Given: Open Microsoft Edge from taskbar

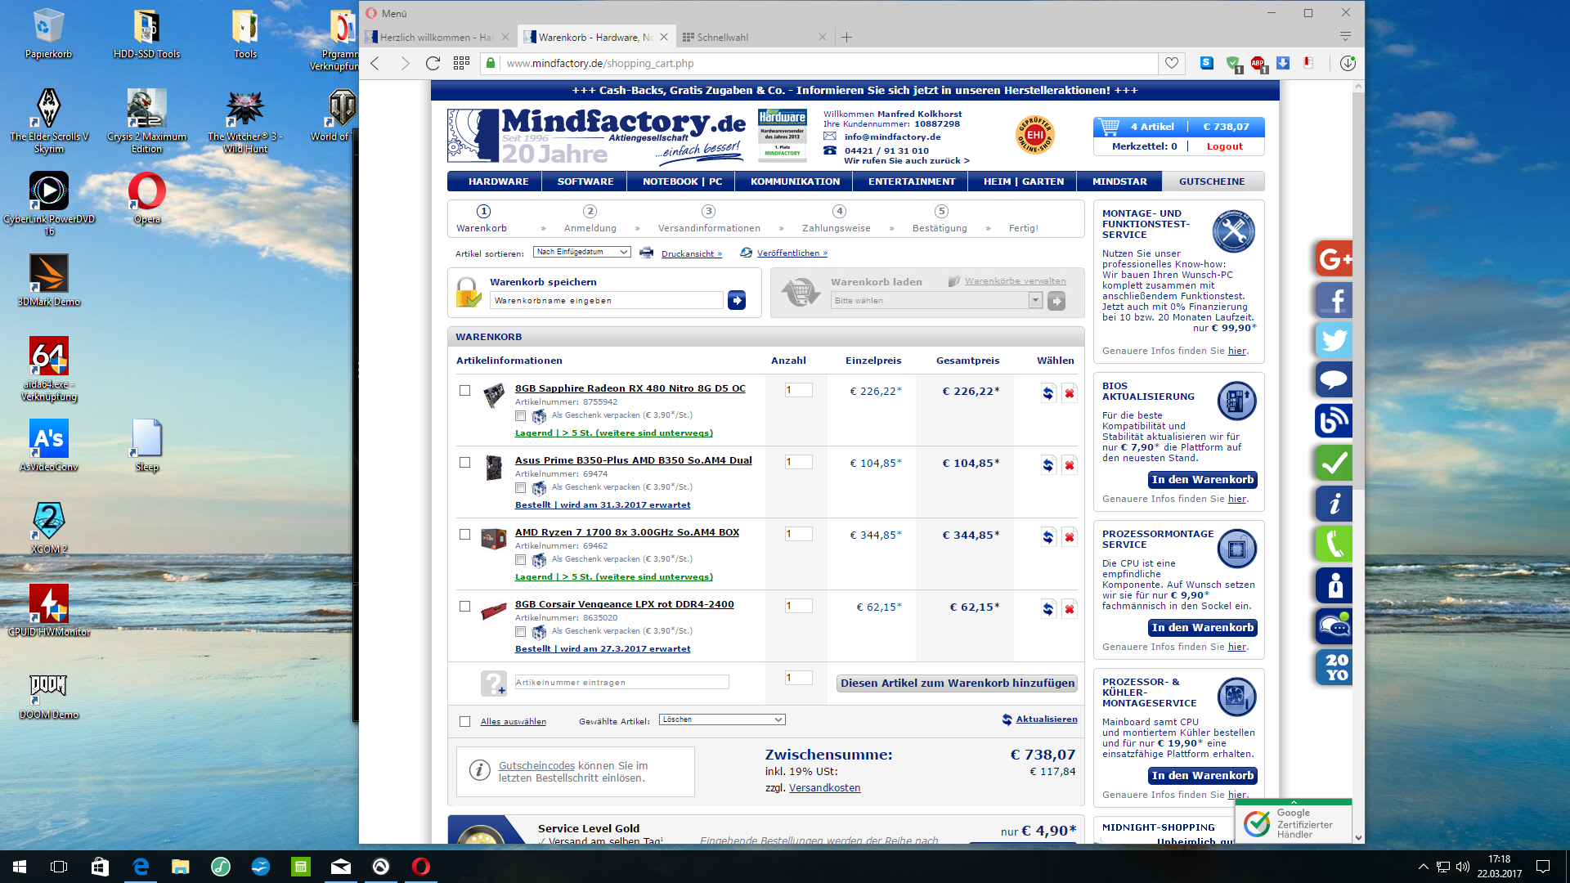Looking at the screenshot, I should tap(141, 867).
